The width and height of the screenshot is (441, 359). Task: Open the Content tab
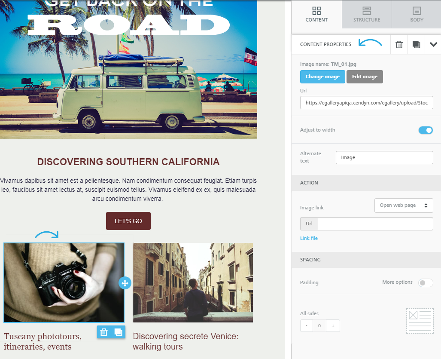316,14
